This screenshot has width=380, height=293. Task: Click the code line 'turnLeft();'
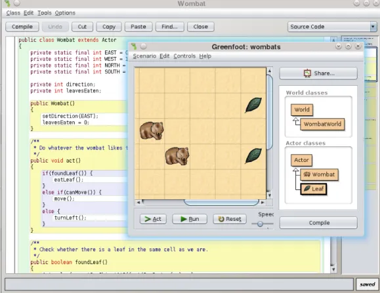(70, 218)
